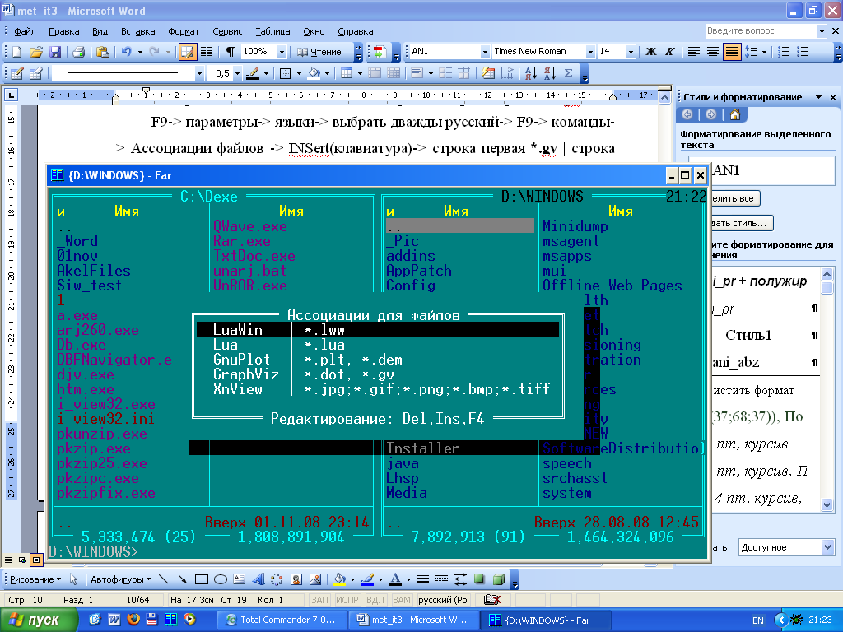843x632 pixels.
Task: Expand the Рисование menu
Action: tap(35, 579)
